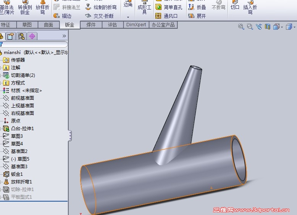
Task: Click the 切口 rip tool
Action: 235,6
